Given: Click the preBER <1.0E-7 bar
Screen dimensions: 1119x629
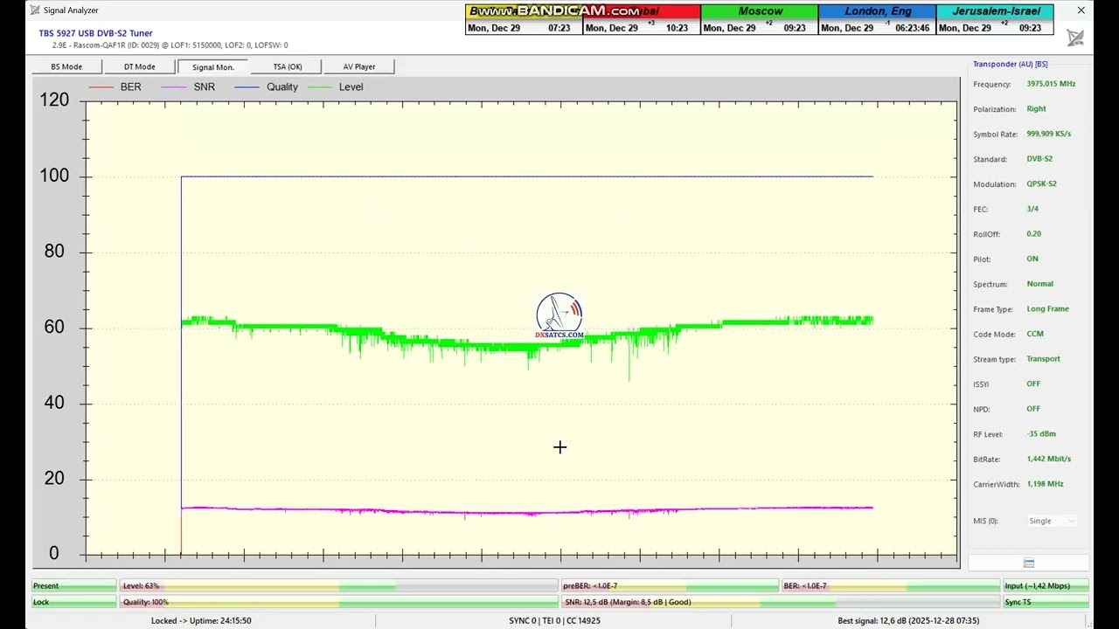Looking at the screenshot, I should pos(669,586).
